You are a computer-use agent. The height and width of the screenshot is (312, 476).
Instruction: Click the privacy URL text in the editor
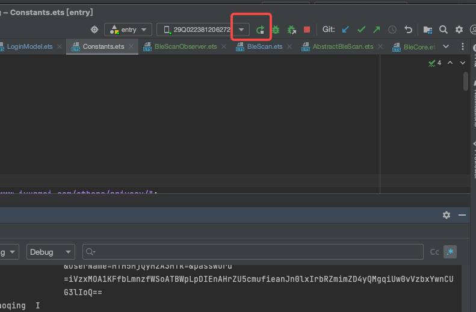[x=78, y=192]
